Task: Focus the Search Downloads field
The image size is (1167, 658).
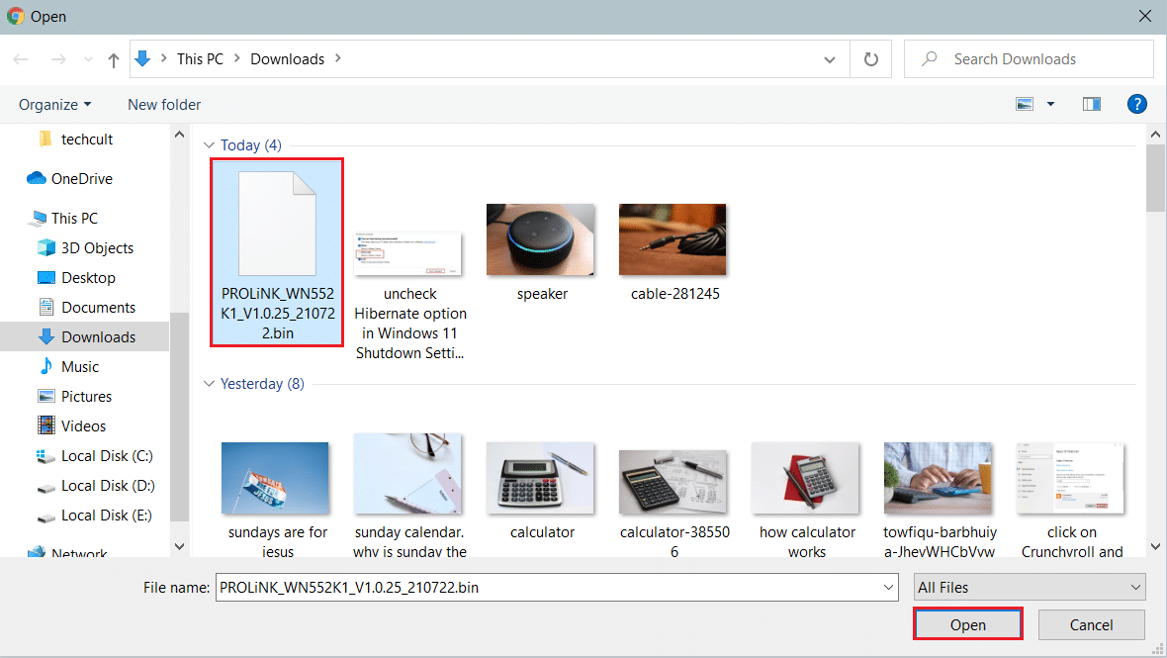Action: tap(1029, 58)
